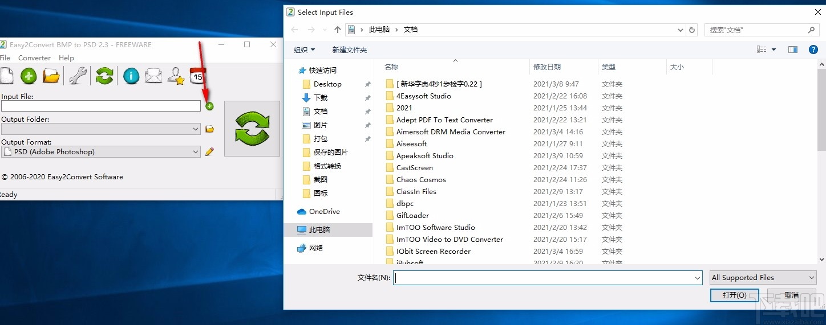The height and width of the screenshot is (325, 826).
Task: Select 文档 in quick access pane
Action: (x=321, y=111)
